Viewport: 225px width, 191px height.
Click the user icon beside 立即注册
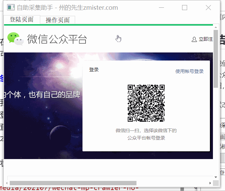[194, 39]
